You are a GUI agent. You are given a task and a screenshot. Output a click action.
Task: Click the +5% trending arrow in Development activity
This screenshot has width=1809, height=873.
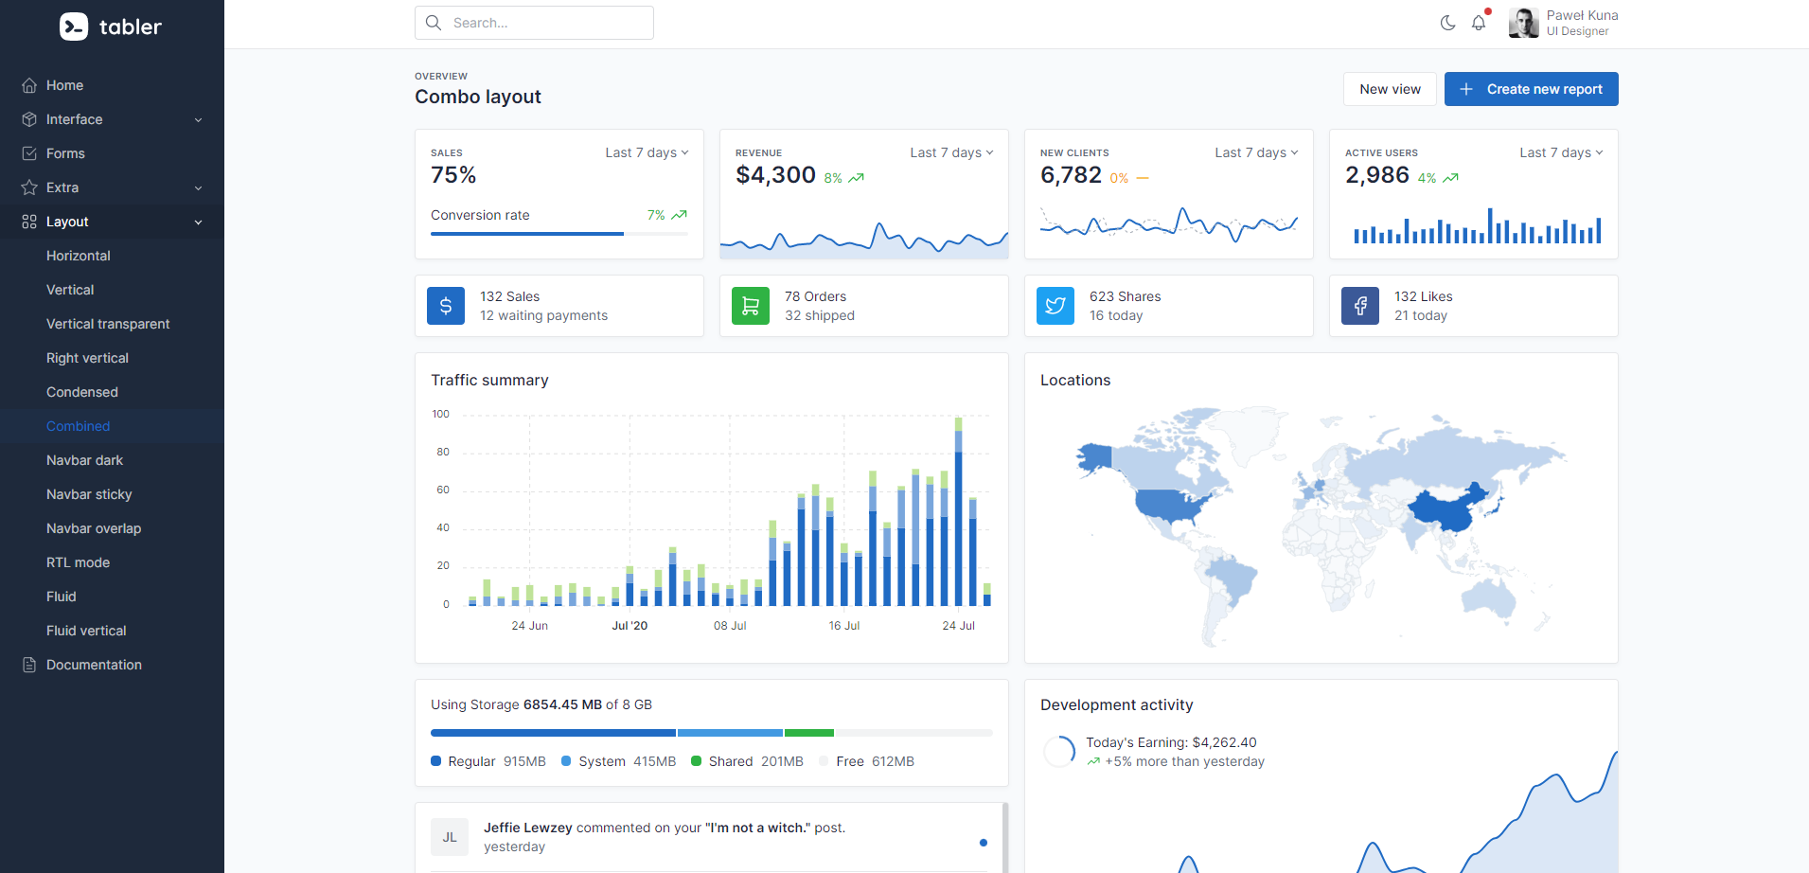pyautogui.click(x=1093, y=761)
